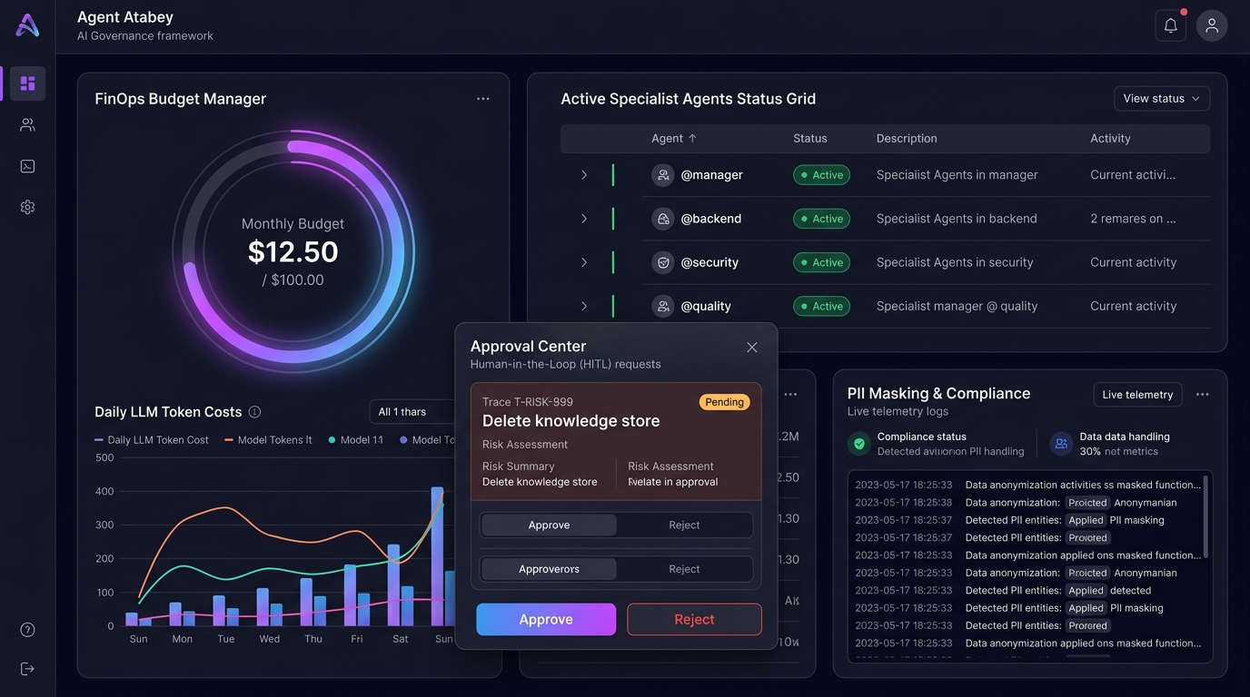
Task: Click the Active badge for @quality
Action: point(821,306)
